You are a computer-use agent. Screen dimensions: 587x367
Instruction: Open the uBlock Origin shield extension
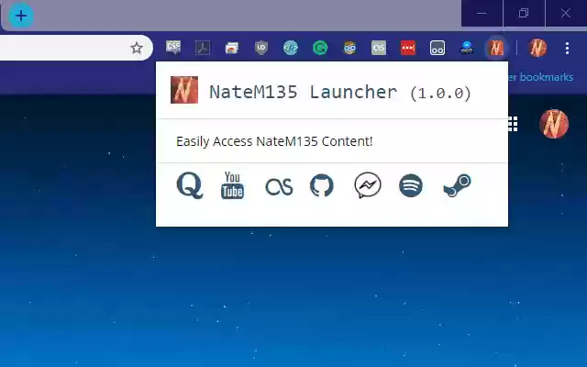click(x=261, y=48)
